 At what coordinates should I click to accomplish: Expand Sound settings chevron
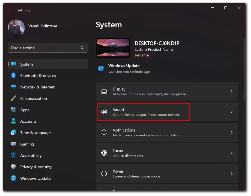[x=232, y=112]
